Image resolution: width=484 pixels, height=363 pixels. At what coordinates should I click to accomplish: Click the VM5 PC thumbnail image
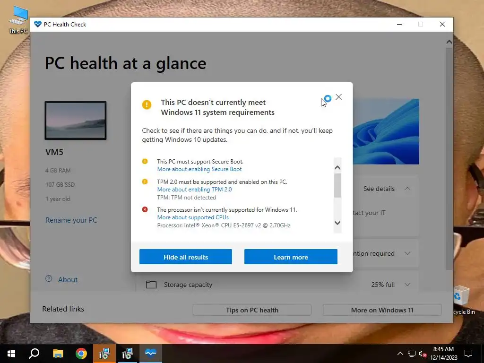[76, 121]
